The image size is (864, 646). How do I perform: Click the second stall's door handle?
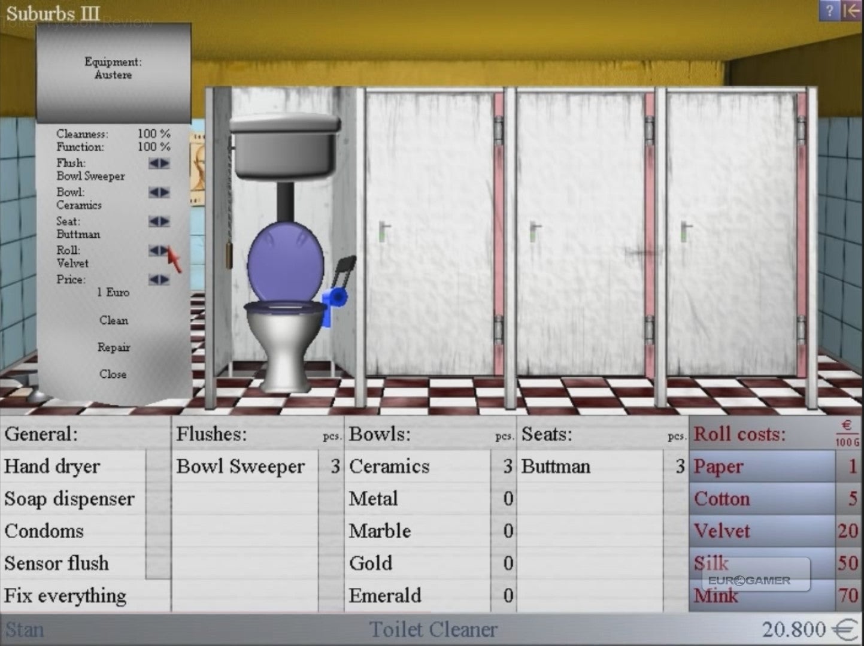384,231
